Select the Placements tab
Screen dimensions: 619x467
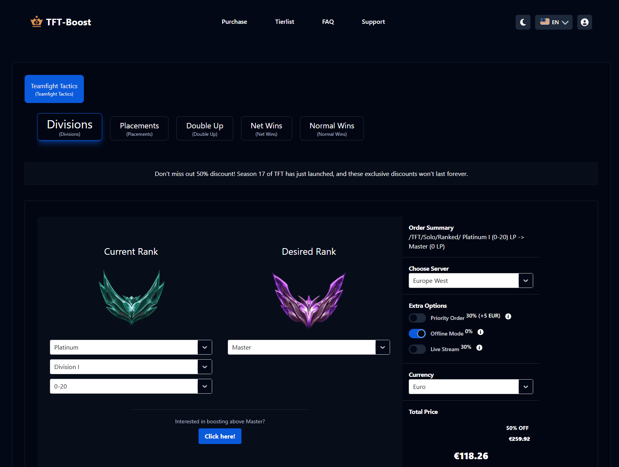click(x=139, y=128)
